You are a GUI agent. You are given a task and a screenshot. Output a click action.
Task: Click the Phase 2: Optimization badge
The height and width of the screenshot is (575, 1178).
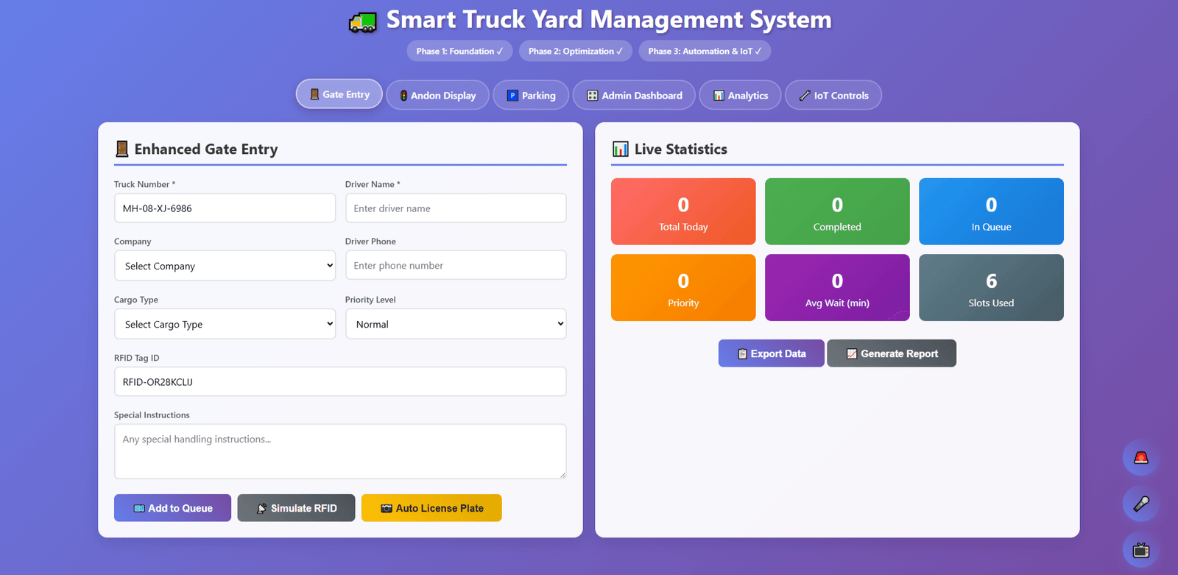click(x=576, y=51)
